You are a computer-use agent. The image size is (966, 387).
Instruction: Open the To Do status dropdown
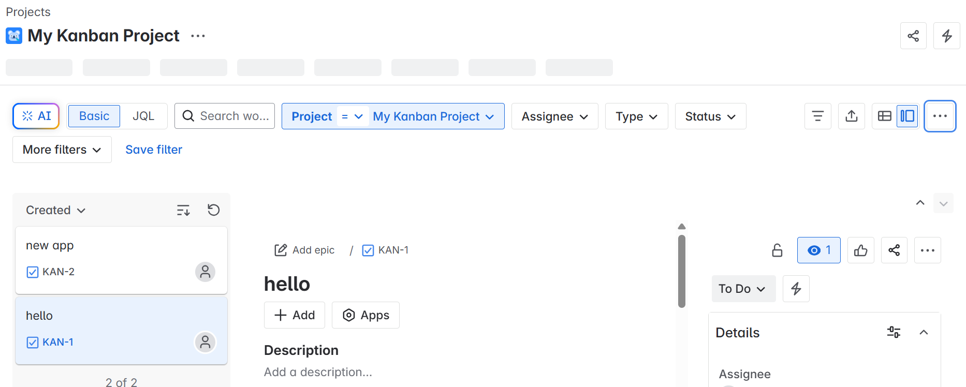point(743,289)
